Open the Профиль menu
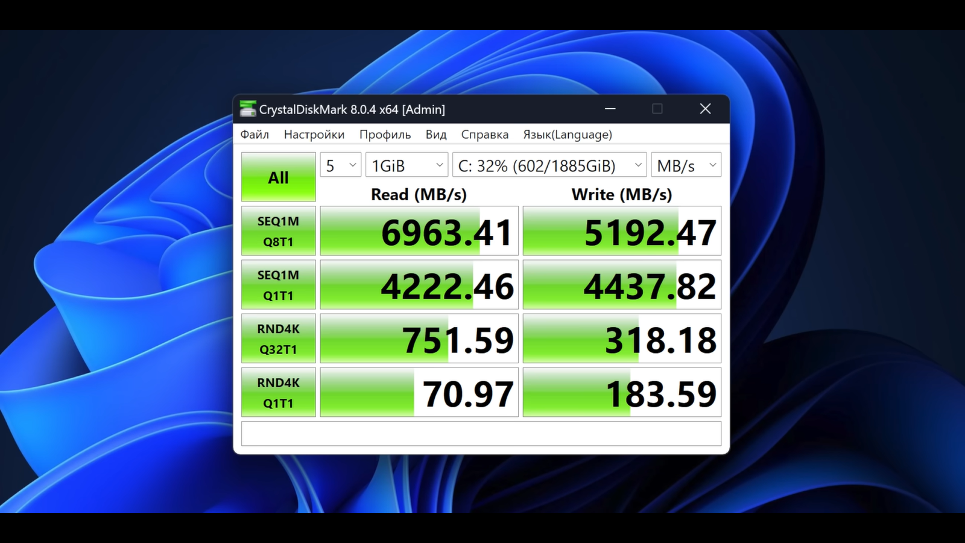965x543 pixels. click(x=385, y=135)
